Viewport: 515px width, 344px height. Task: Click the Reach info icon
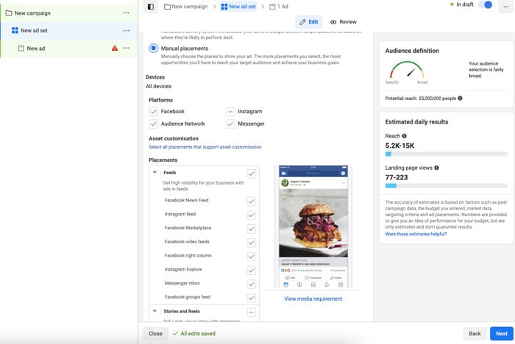[405, 136]
